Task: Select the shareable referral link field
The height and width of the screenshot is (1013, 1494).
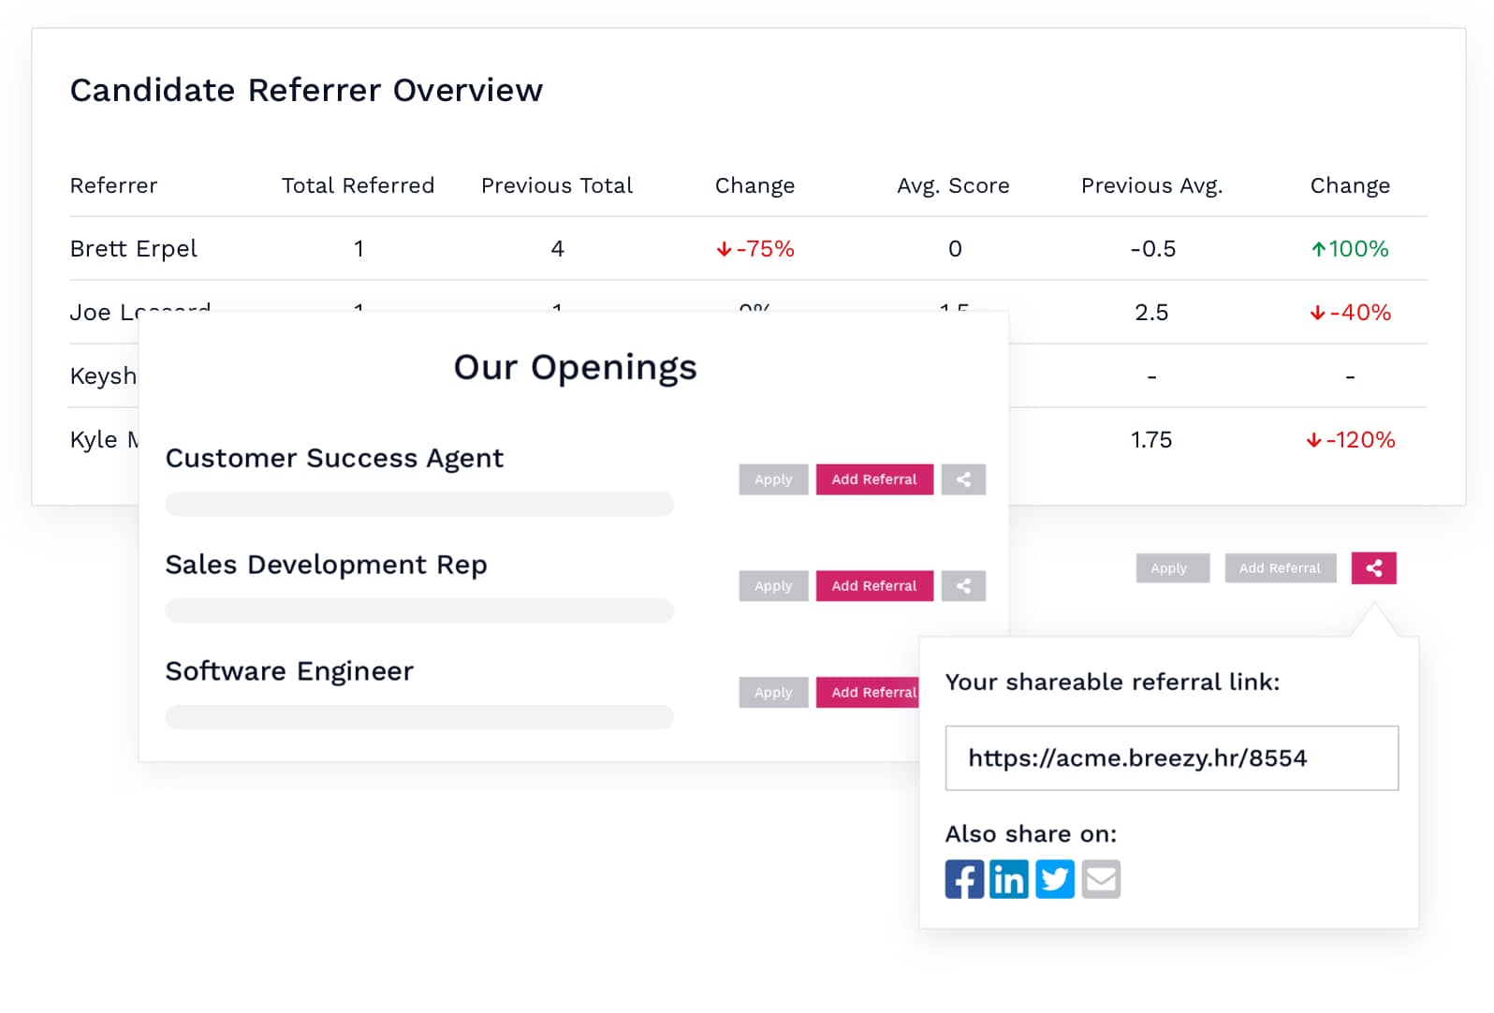Action: pyautogui.click(x=1170, y=758)
